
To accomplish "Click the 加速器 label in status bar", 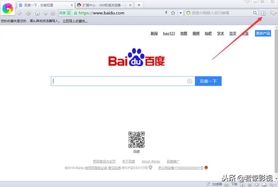I will pos(217,184).
